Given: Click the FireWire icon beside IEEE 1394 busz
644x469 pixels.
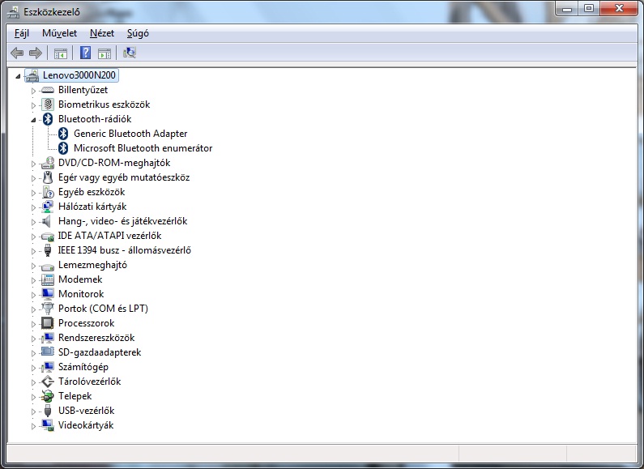Looking at the screenshot, I should (48, 250).
